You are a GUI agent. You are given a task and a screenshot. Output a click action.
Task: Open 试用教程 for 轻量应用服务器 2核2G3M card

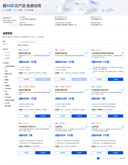[x=26, y=79]
